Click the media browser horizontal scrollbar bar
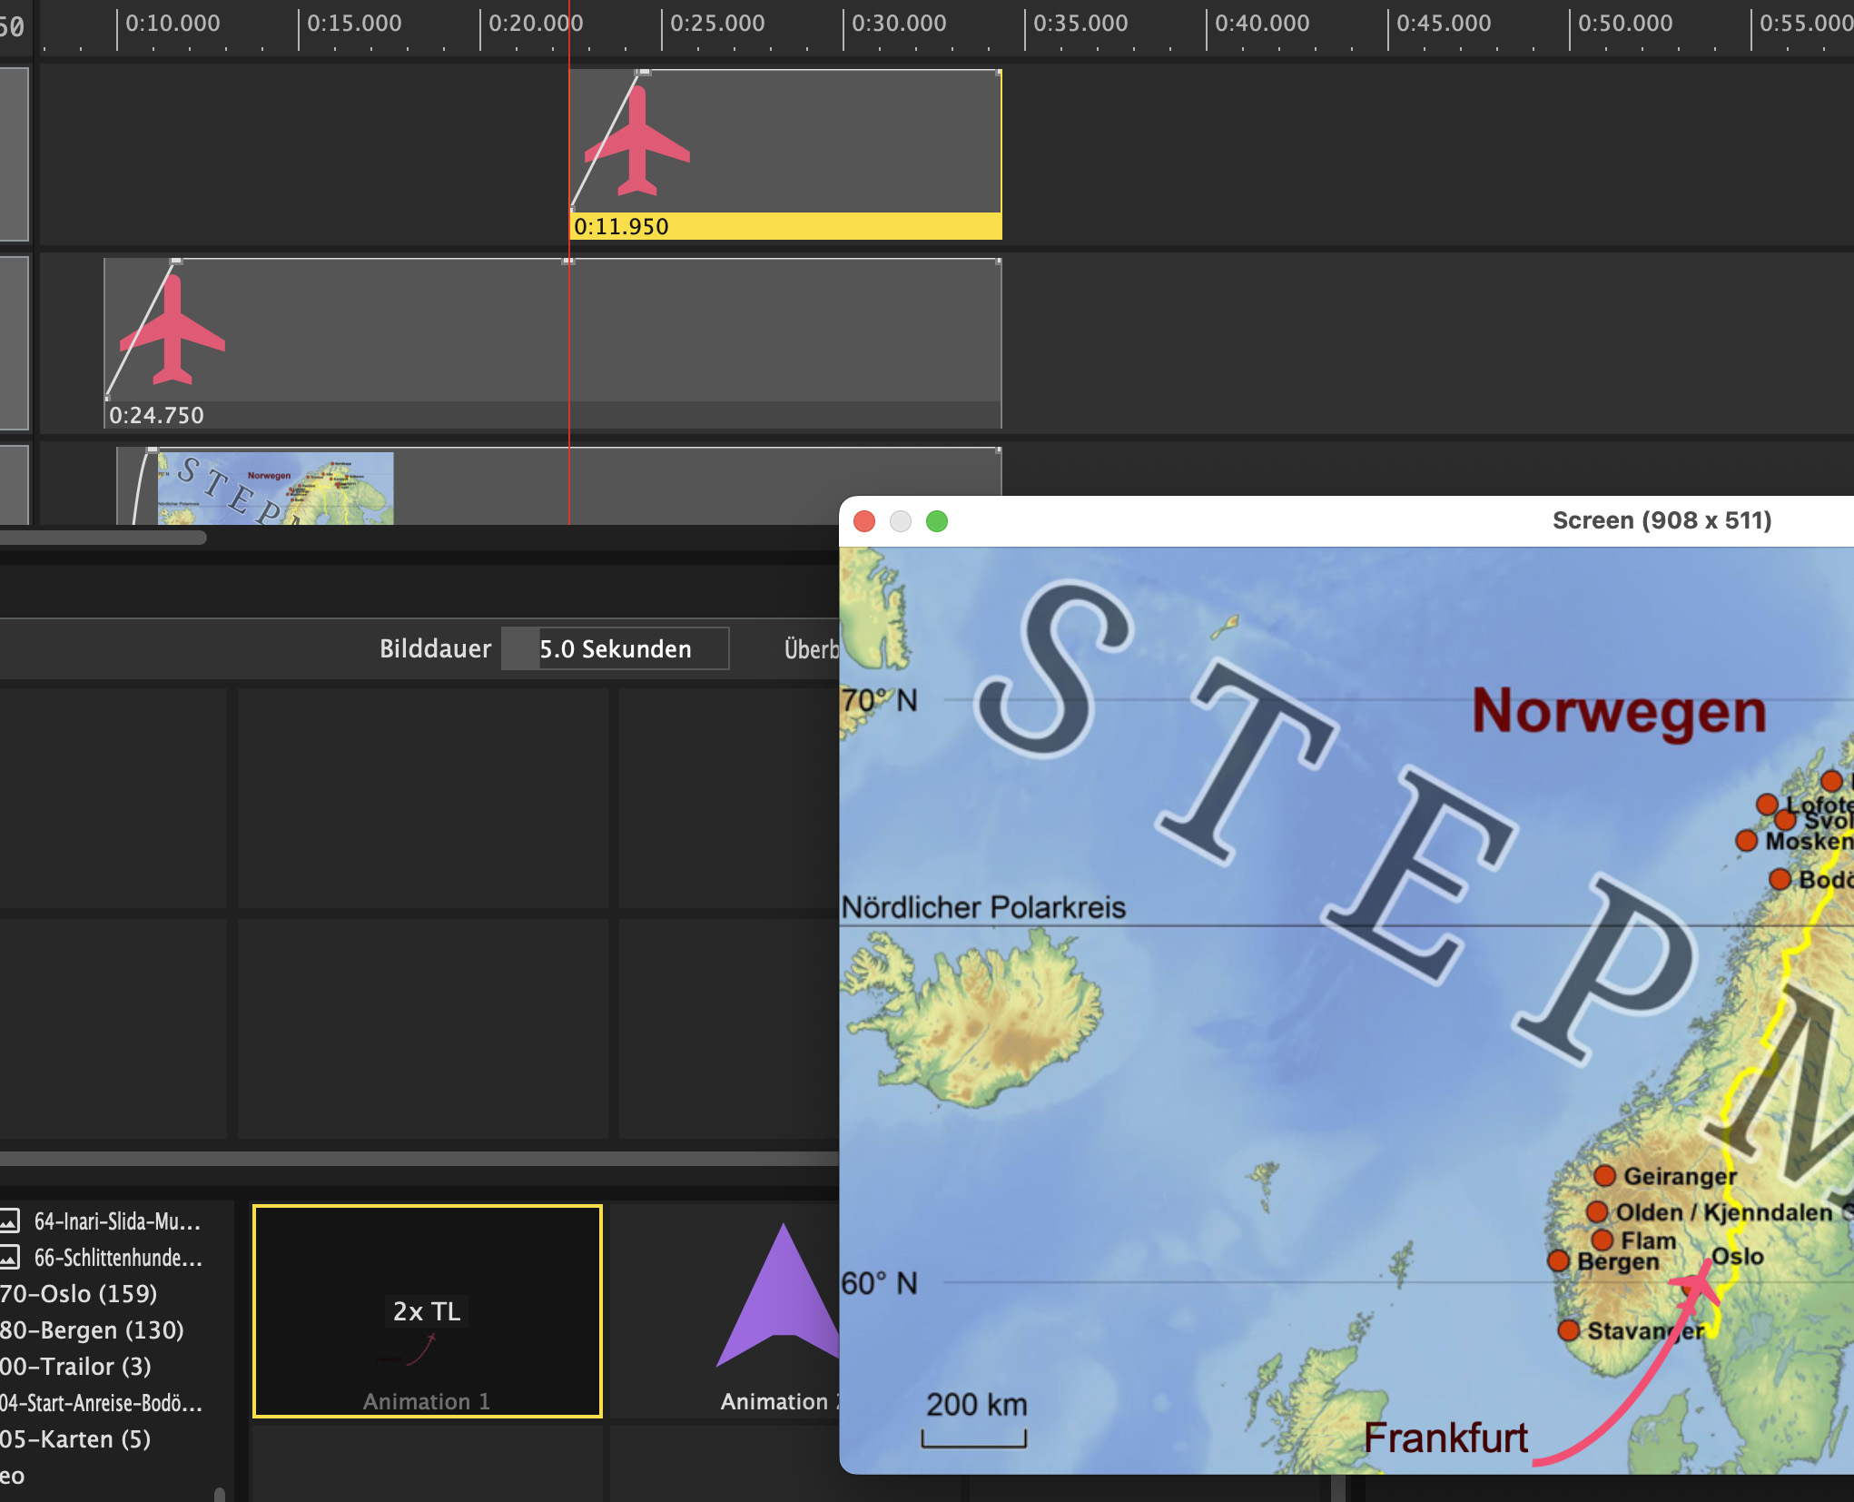Screen dimensions: 1854x1502 pos(419,1159)
